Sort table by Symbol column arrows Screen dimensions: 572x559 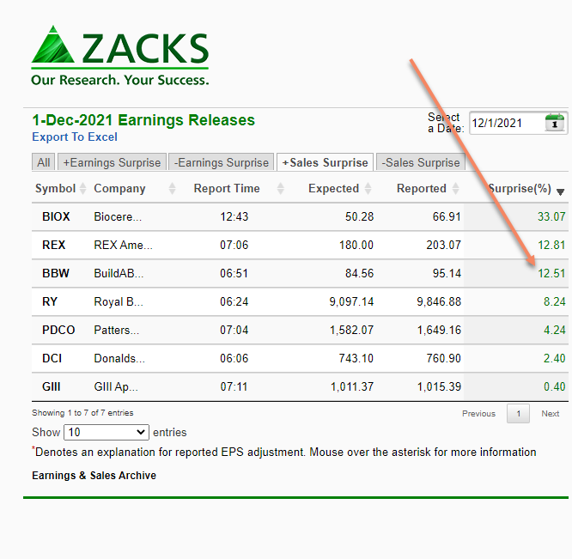click(x=83, y=189)
